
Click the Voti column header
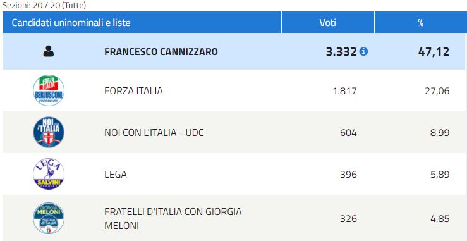328,23
